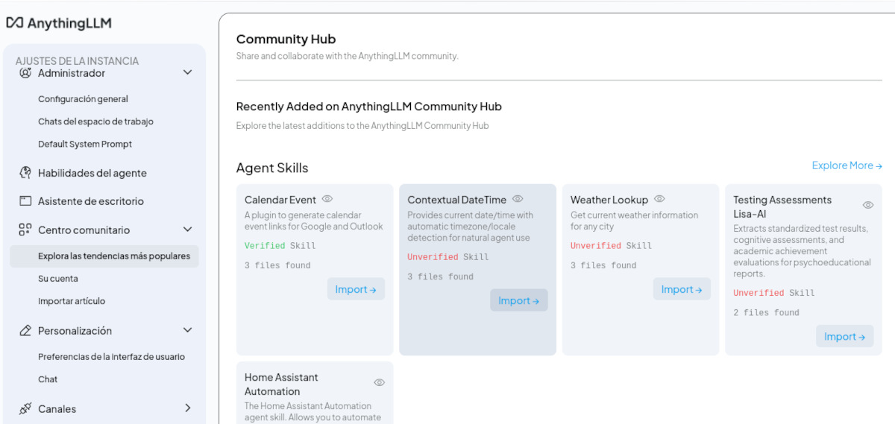Preview the Contextual DateTime skill eye icon

point(518,199)
